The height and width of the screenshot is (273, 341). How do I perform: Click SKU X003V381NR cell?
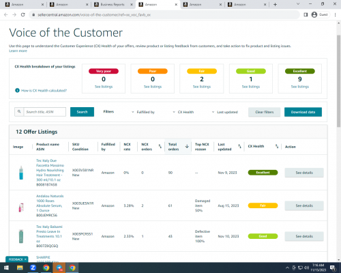[x=83, y=173]
